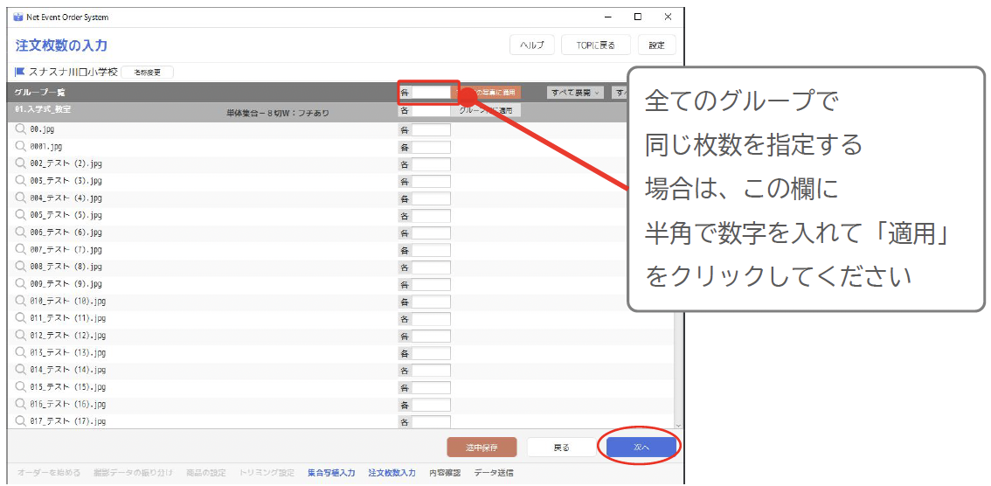Select the 内容確認 step tab
The image size is (991, 486).
pos(444,473)
